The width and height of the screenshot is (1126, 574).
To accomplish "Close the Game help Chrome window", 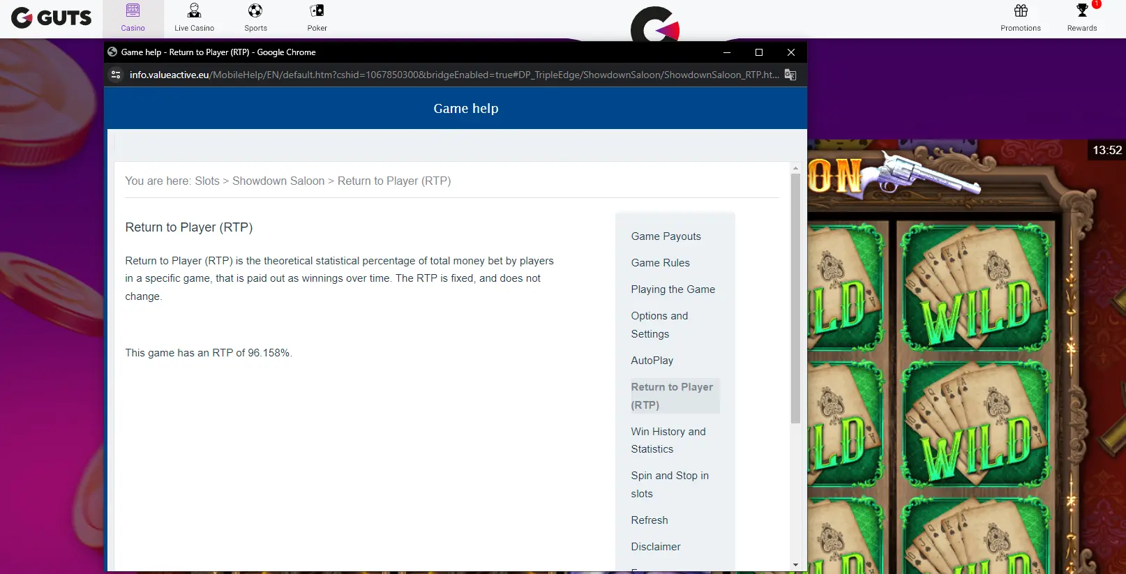I will point(791,52).
